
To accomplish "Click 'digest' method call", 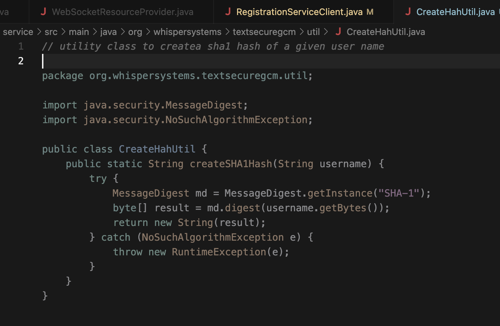I will (x=242, y=208).
